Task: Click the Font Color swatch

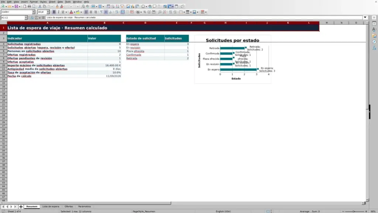Action: pyautogui.click(x=71, y=12)
